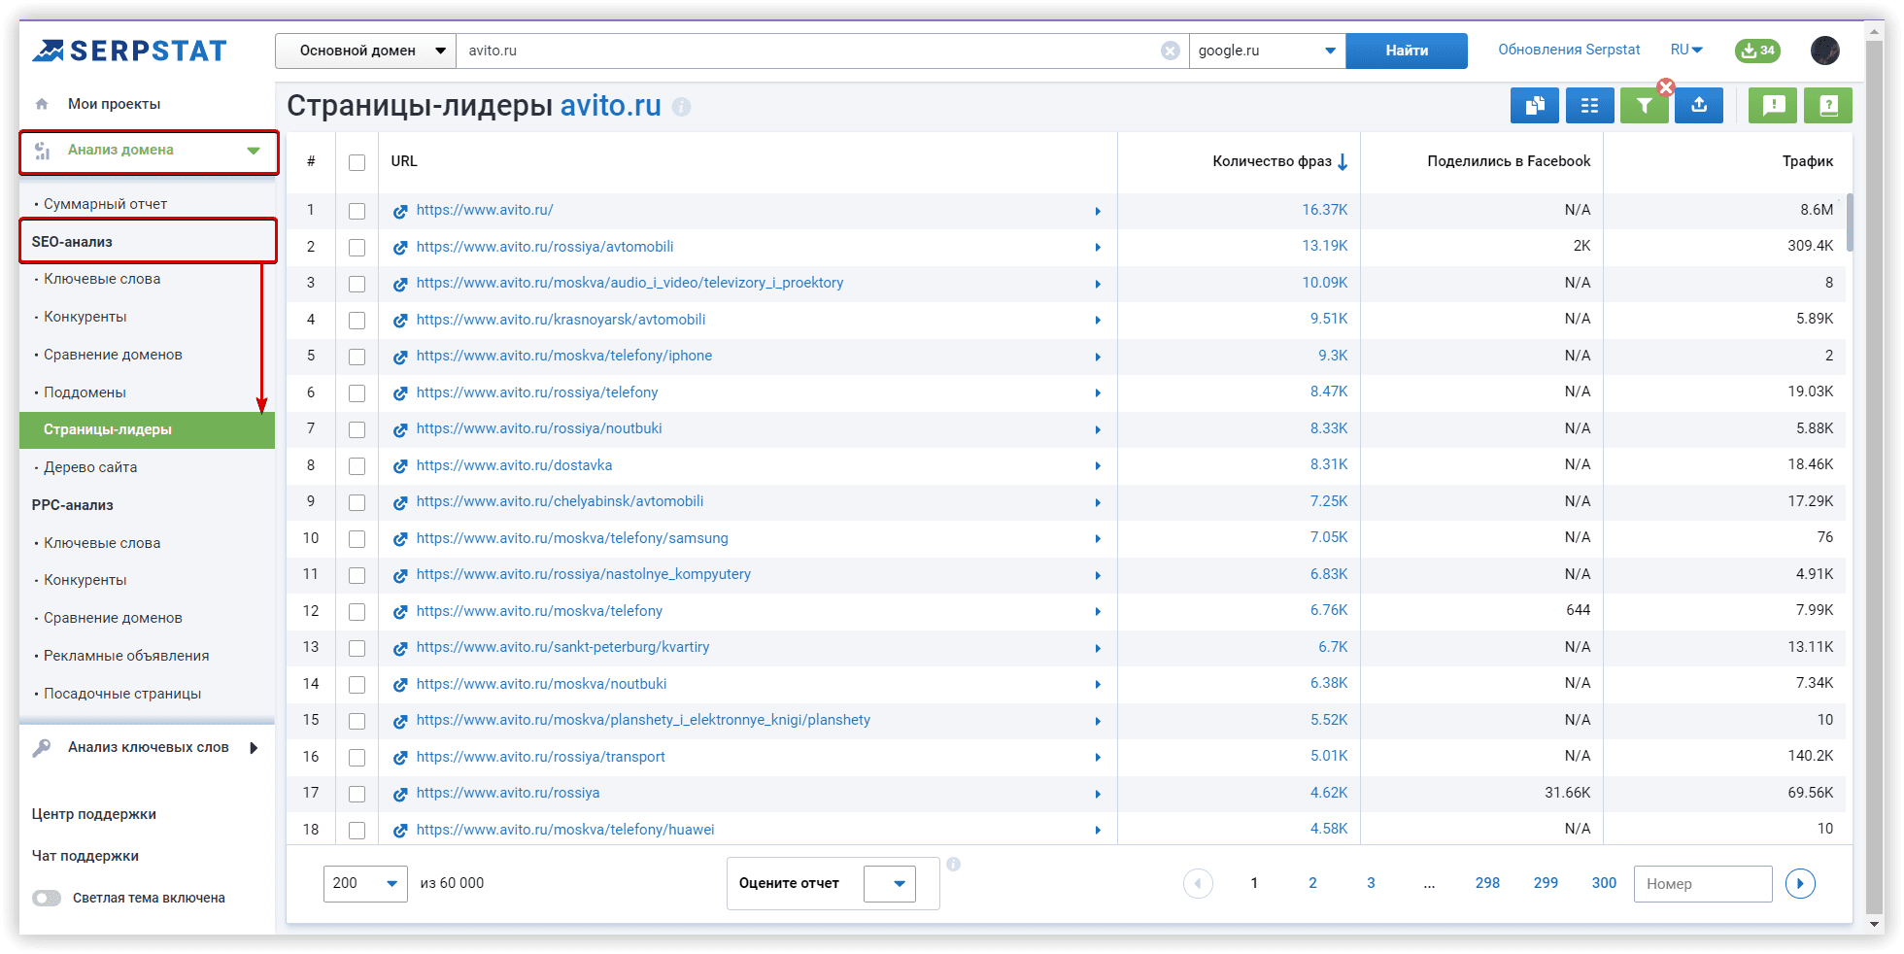Open the 200 rows per page dropdown
The width and height of the screenshot is (1904, 954).
pos(365,883)
